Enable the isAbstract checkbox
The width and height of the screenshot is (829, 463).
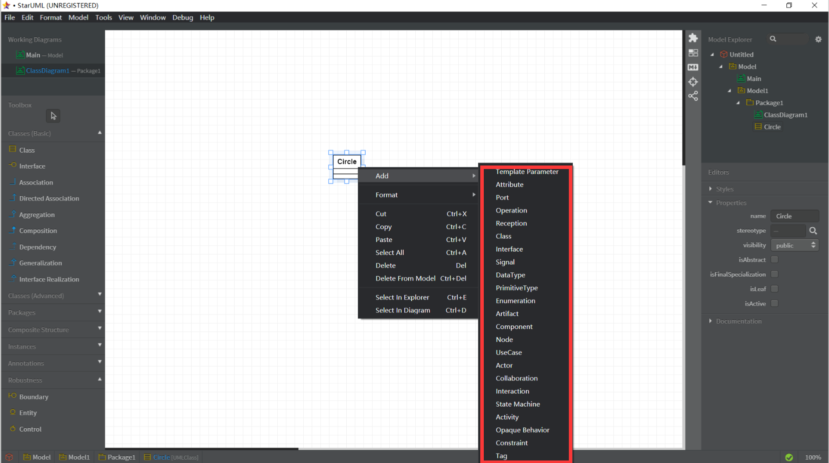774,259
